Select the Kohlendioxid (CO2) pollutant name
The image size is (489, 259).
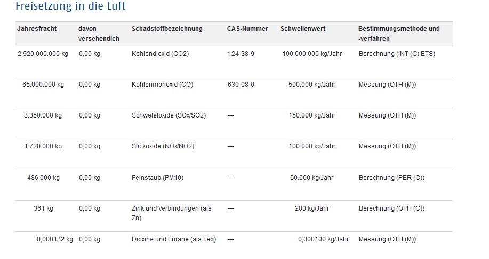click(161, 54)
